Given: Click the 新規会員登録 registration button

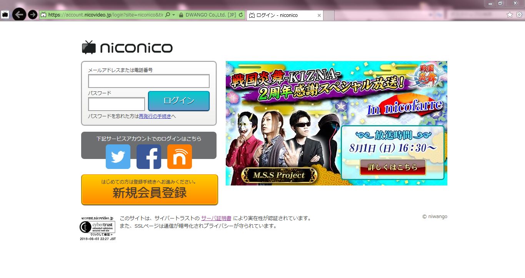Looking at the screenshot, I should pyautogui.click(x=150, y=190).
